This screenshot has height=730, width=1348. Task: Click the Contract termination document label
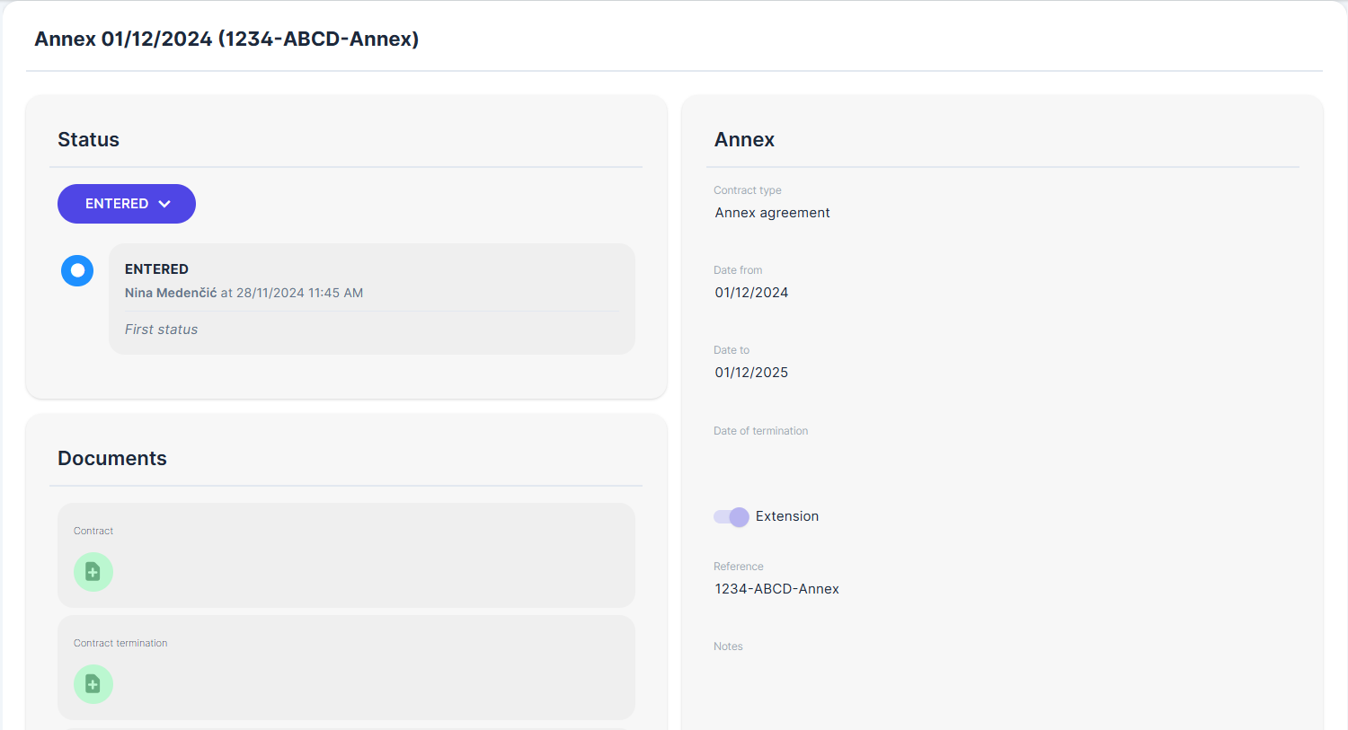(120, 643)
